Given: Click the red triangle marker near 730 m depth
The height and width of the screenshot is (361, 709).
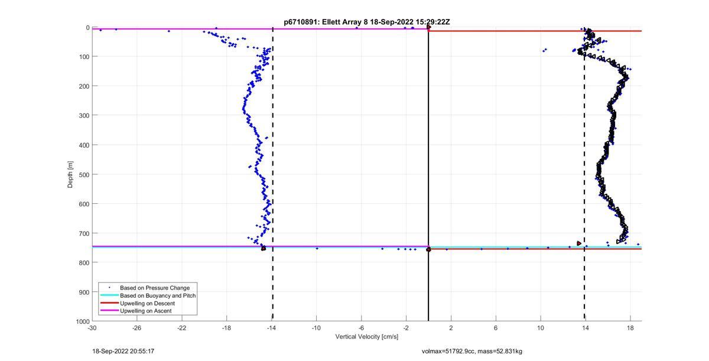Looking at the screenshot, I should click(x=579, y=243).
